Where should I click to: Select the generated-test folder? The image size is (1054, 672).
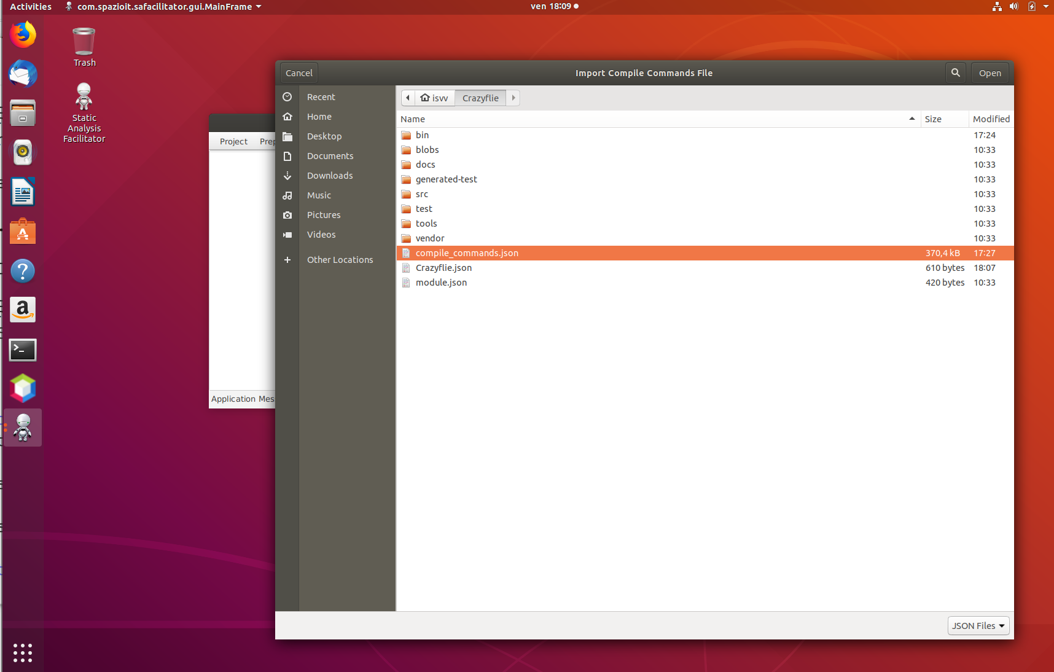[x=446, y=179]
